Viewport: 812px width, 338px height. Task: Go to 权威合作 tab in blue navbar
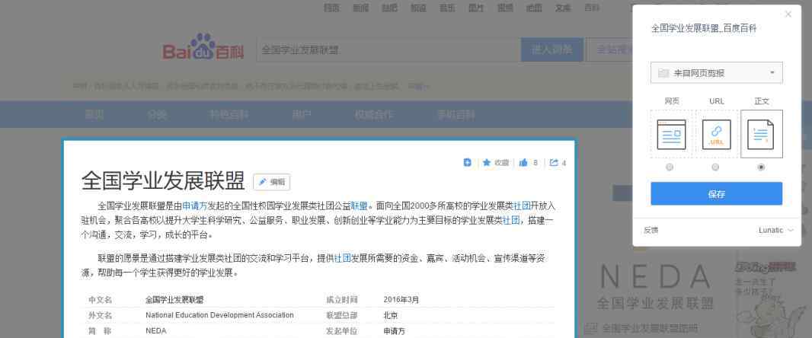coord(373,114)
